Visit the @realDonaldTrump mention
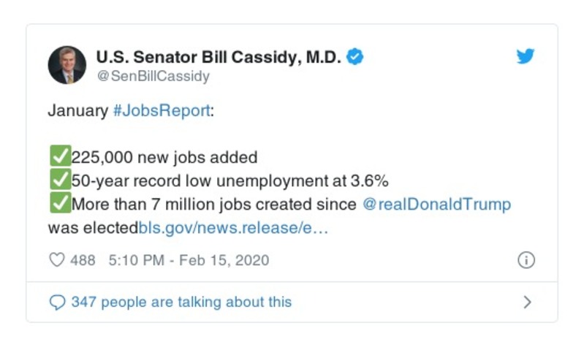584x358 pixels. coord(436,204)
